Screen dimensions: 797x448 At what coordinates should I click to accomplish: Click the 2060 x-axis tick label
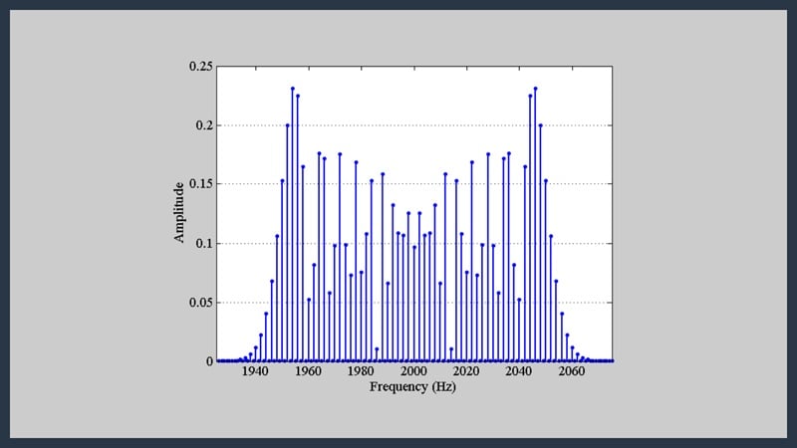coord(572,372)
